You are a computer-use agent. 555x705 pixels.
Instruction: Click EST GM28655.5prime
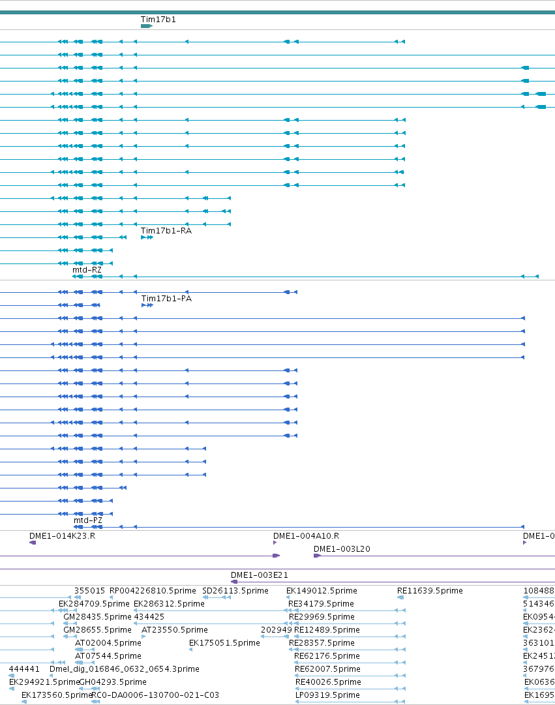(x=97, y=630)
